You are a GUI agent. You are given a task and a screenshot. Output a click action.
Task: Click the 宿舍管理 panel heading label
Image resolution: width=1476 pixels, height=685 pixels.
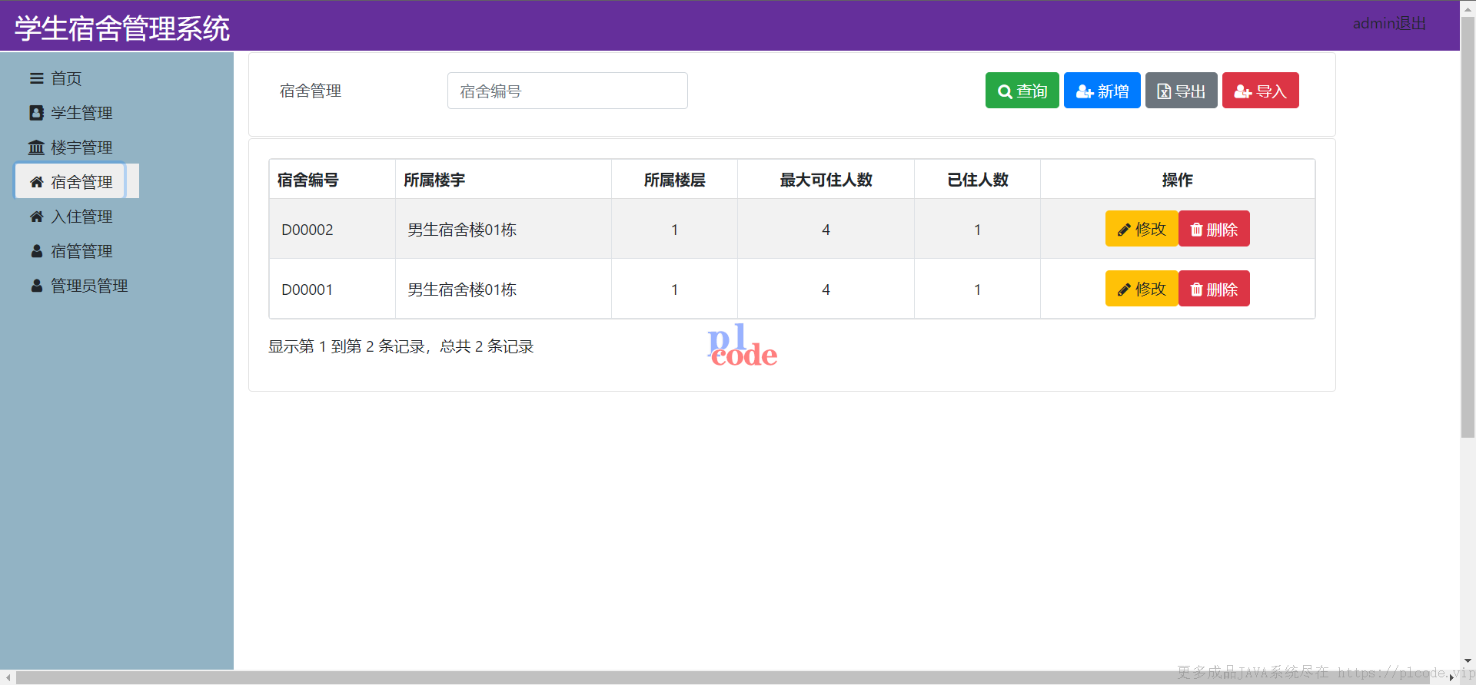[311, 91]
